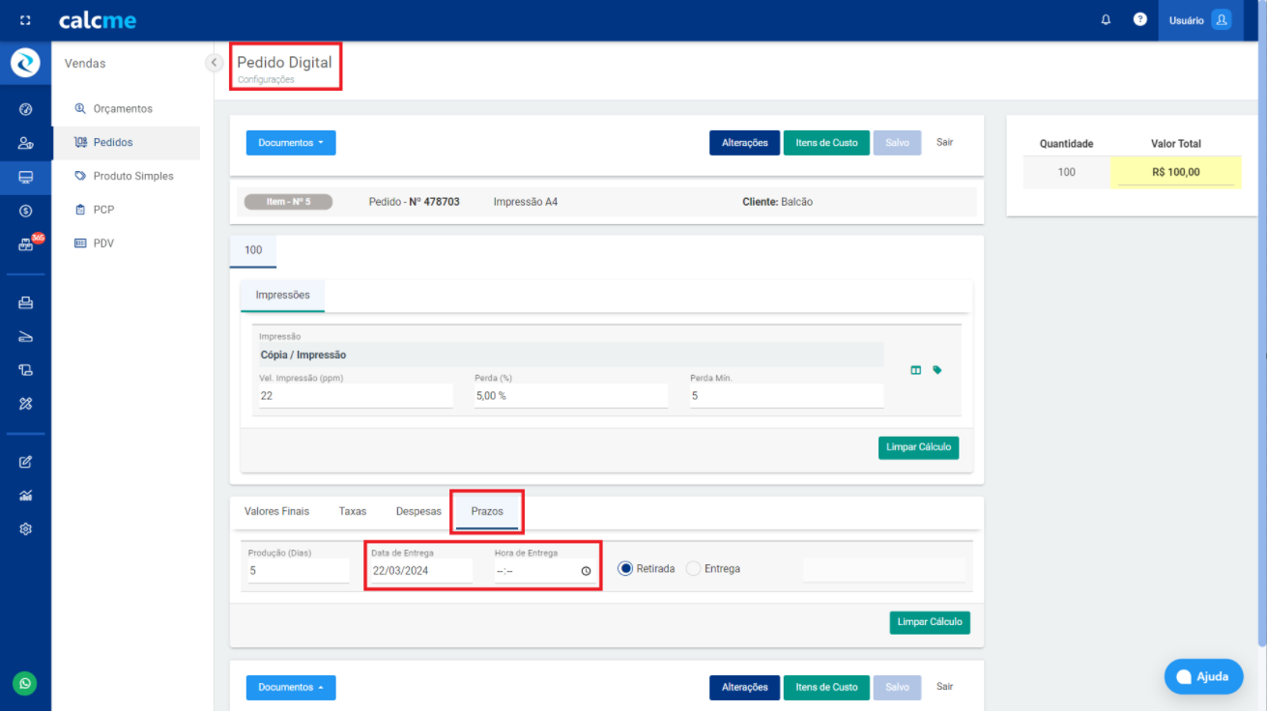Select the Entrega radio option
1267x711 pixels.
[x=693, y=569]
